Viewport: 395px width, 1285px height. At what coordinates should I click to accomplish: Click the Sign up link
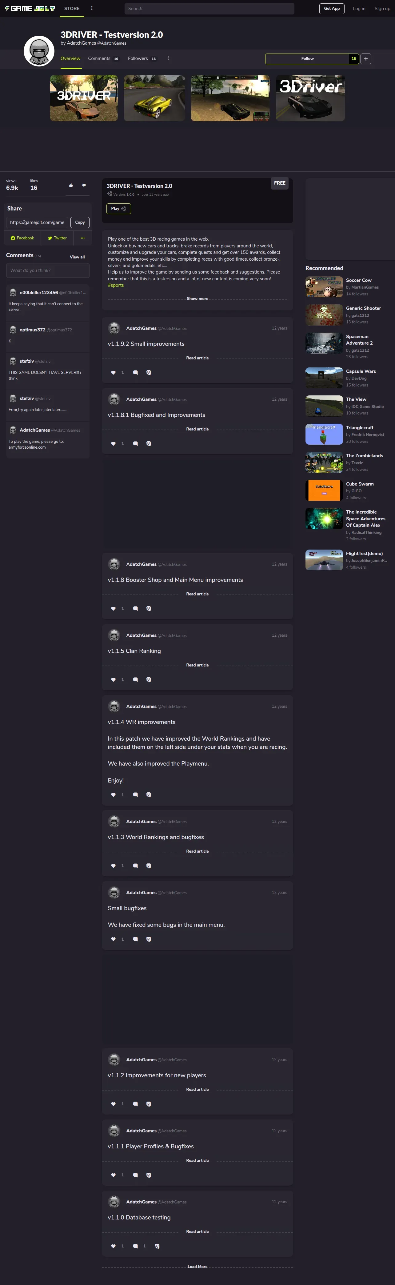click(x=382, y=9)
